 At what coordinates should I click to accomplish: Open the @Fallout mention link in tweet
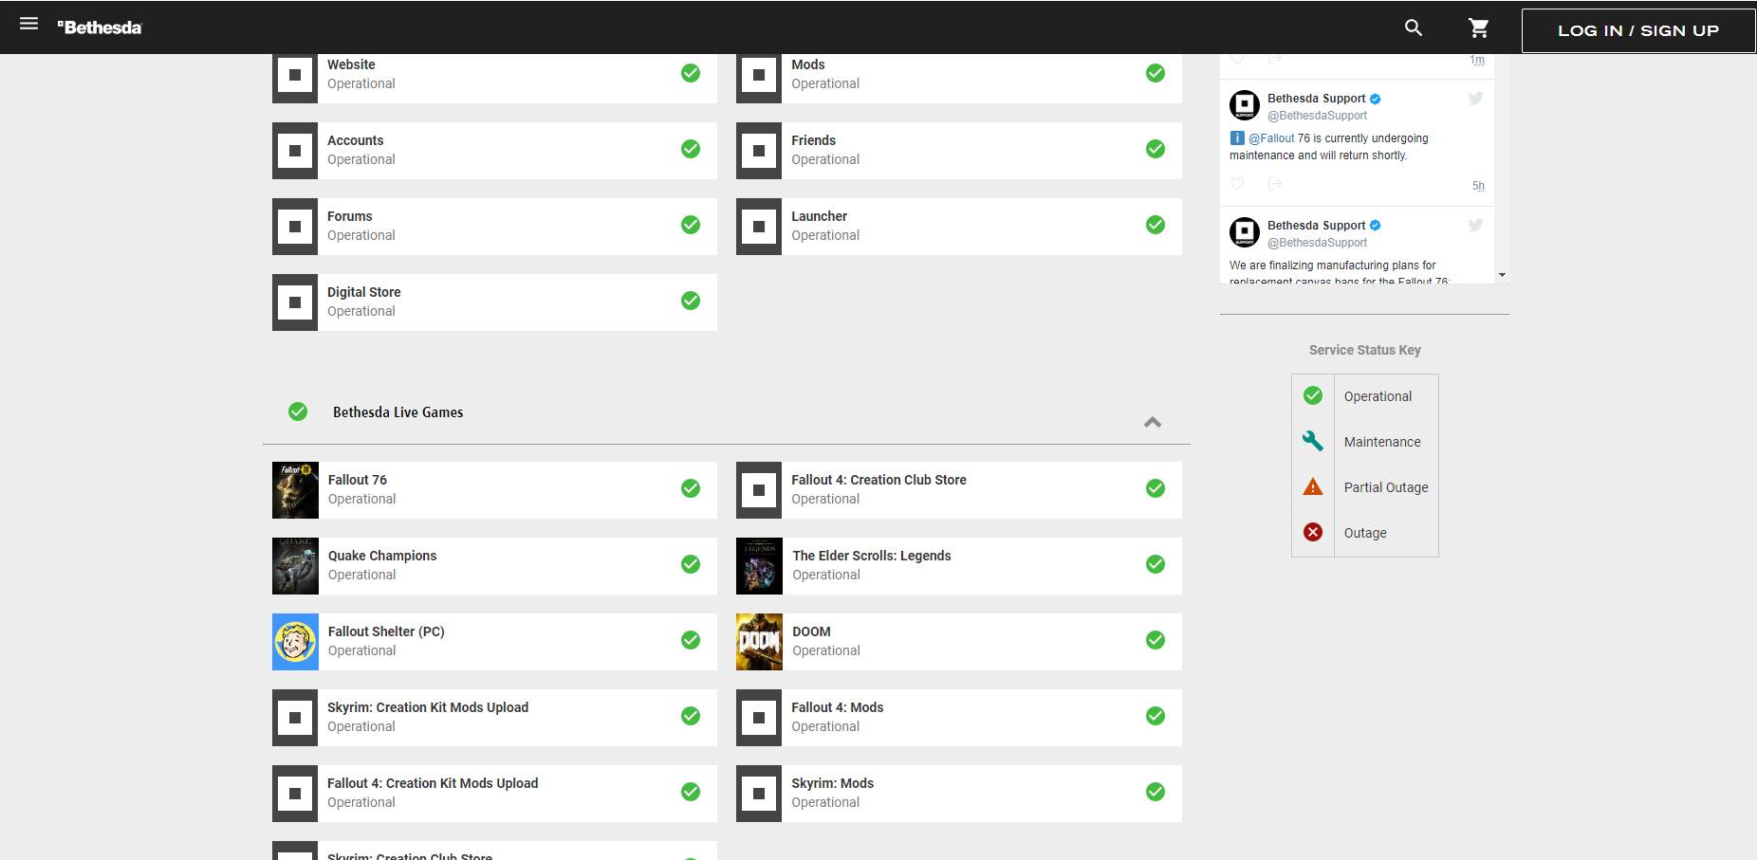tap(1271, 138)
